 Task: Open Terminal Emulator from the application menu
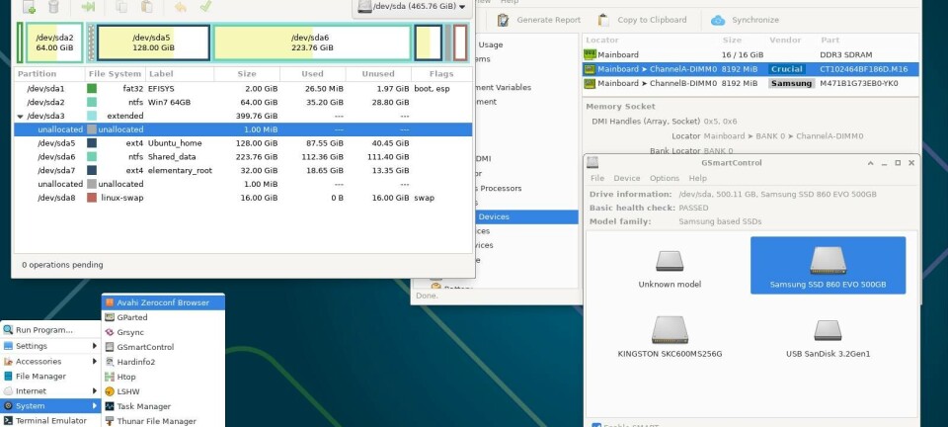pos(50,420)
